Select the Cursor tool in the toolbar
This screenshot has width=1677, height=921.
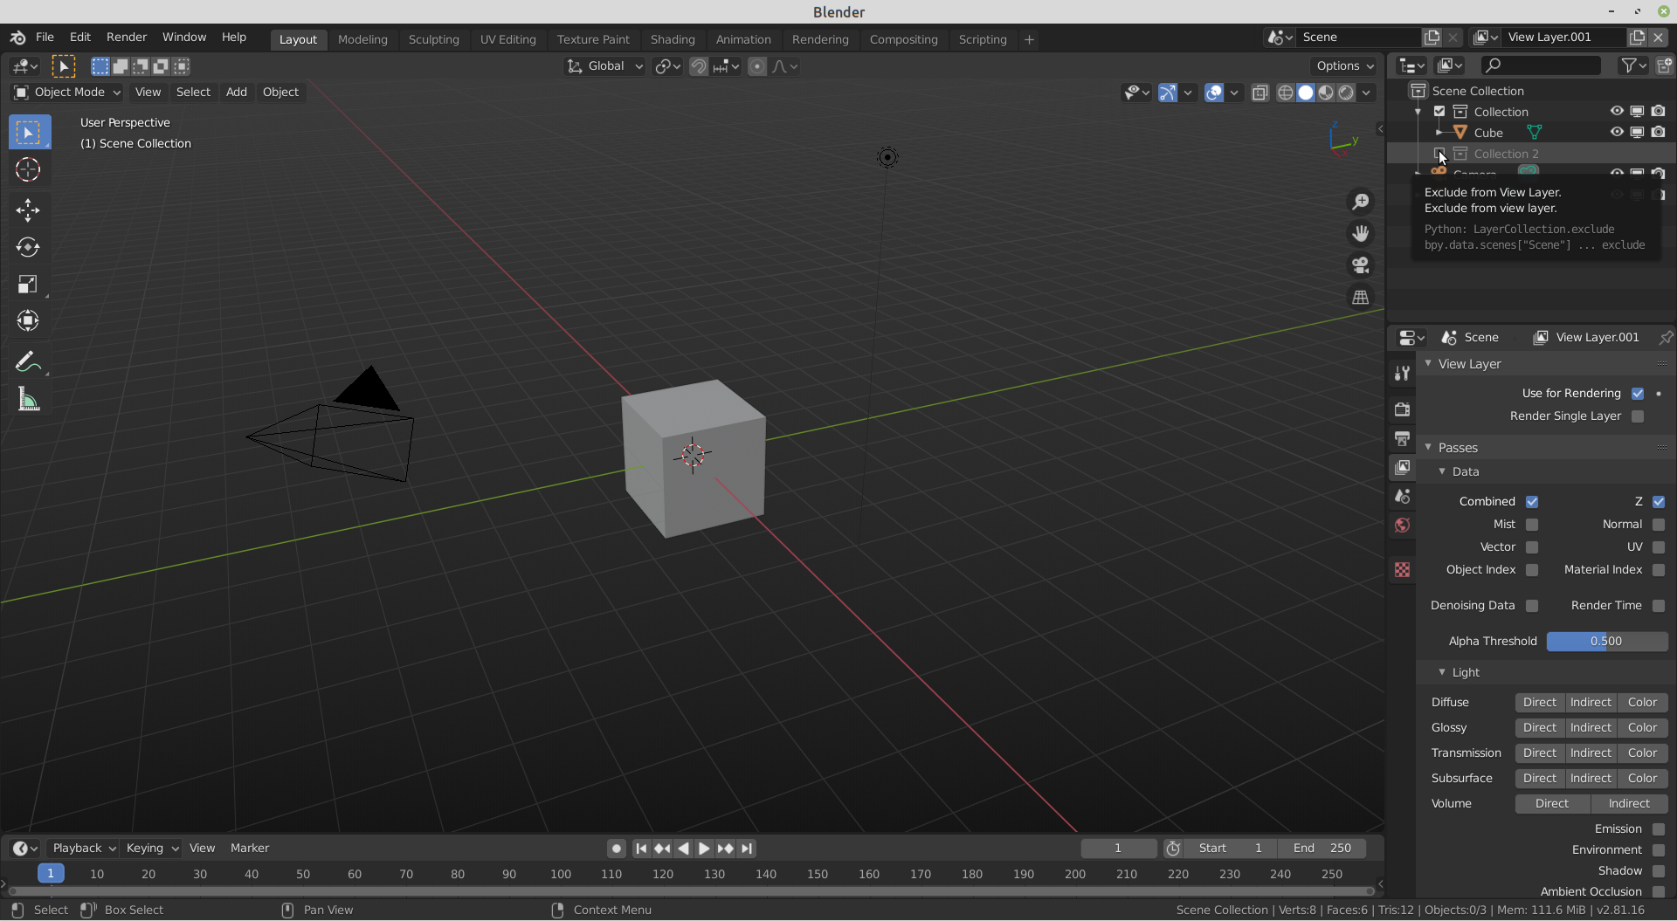(28, 169)
